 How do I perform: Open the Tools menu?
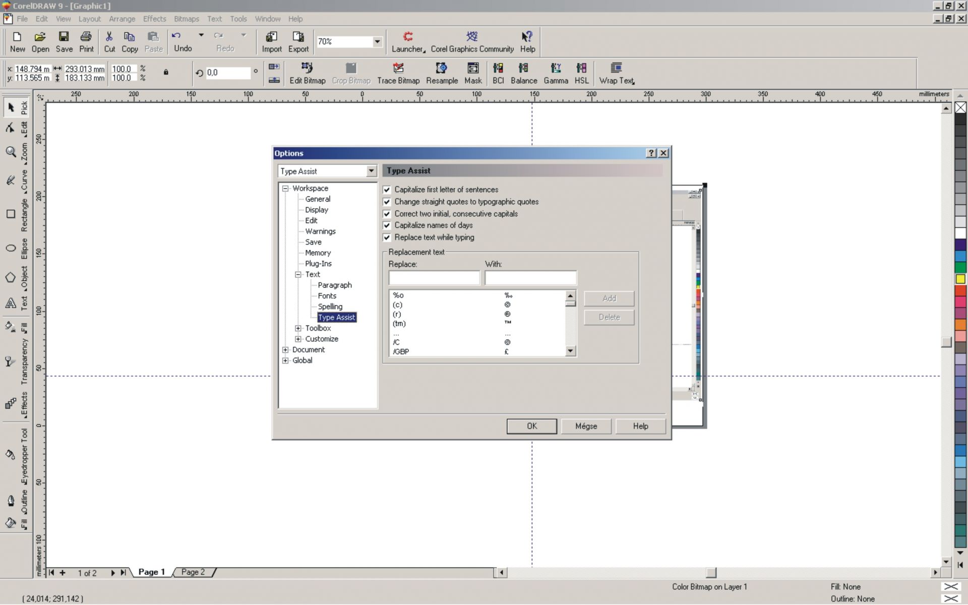point(238,19)
